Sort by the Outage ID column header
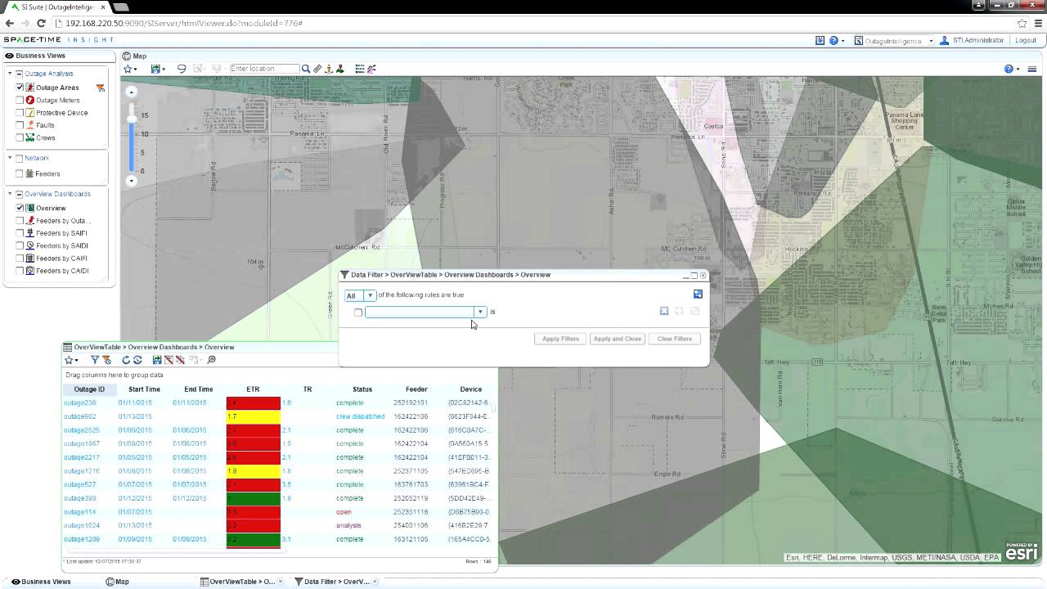This screenshot has height=589, width=1047. coord(89,389)
